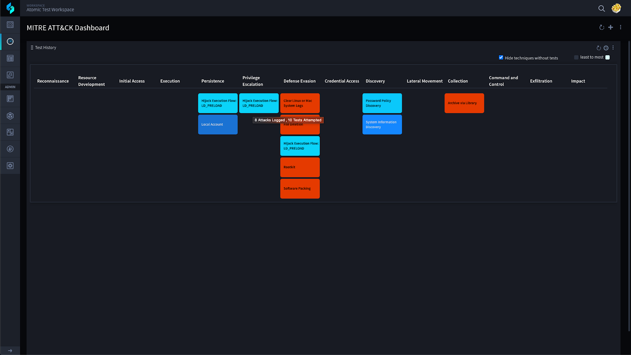Select the Rootkit technique tile
This screenshot has width=631, height=355.
300,167
